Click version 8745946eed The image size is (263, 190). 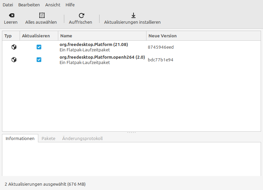[161, 47]
